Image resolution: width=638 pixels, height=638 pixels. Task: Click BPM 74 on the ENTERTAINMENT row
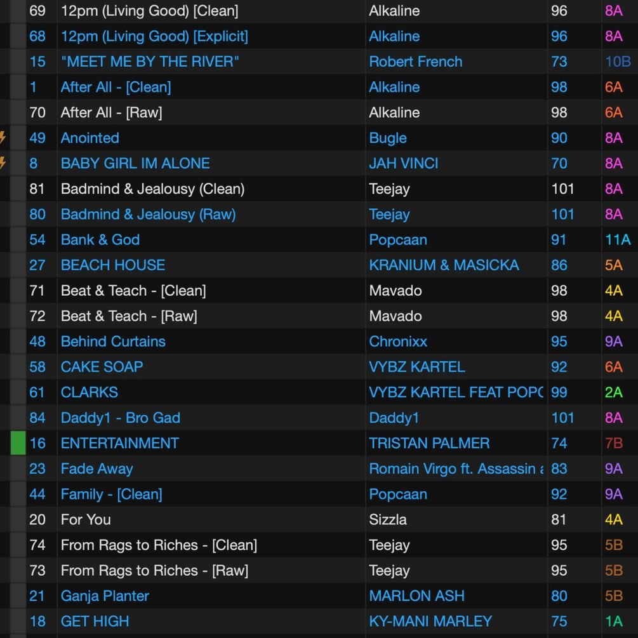point(559,443)
